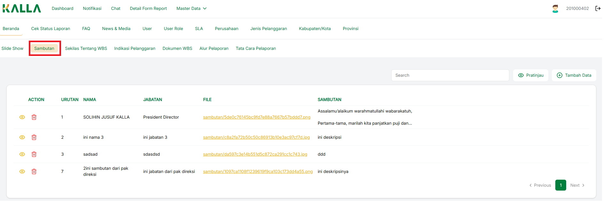Image resolution: width=610 pixels, height=203 pixels.
Task: View the 'ini nama 3' entry eye icon
Action: coord(22,137)
